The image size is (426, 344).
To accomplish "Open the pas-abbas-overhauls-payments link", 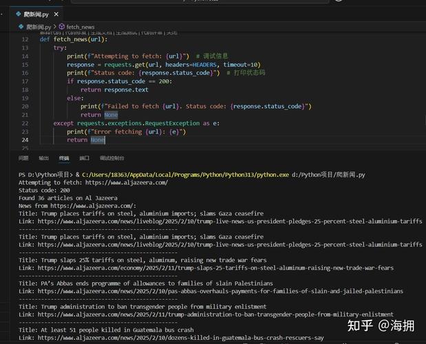I will (x=220, y=291).
